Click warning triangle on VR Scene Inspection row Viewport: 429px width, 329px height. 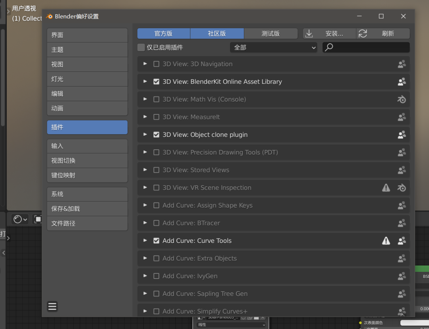click(386, 188)
